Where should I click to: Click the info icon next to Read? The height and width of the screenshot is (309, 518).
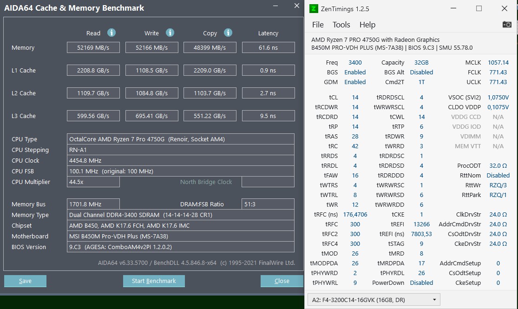coord(111,33)
